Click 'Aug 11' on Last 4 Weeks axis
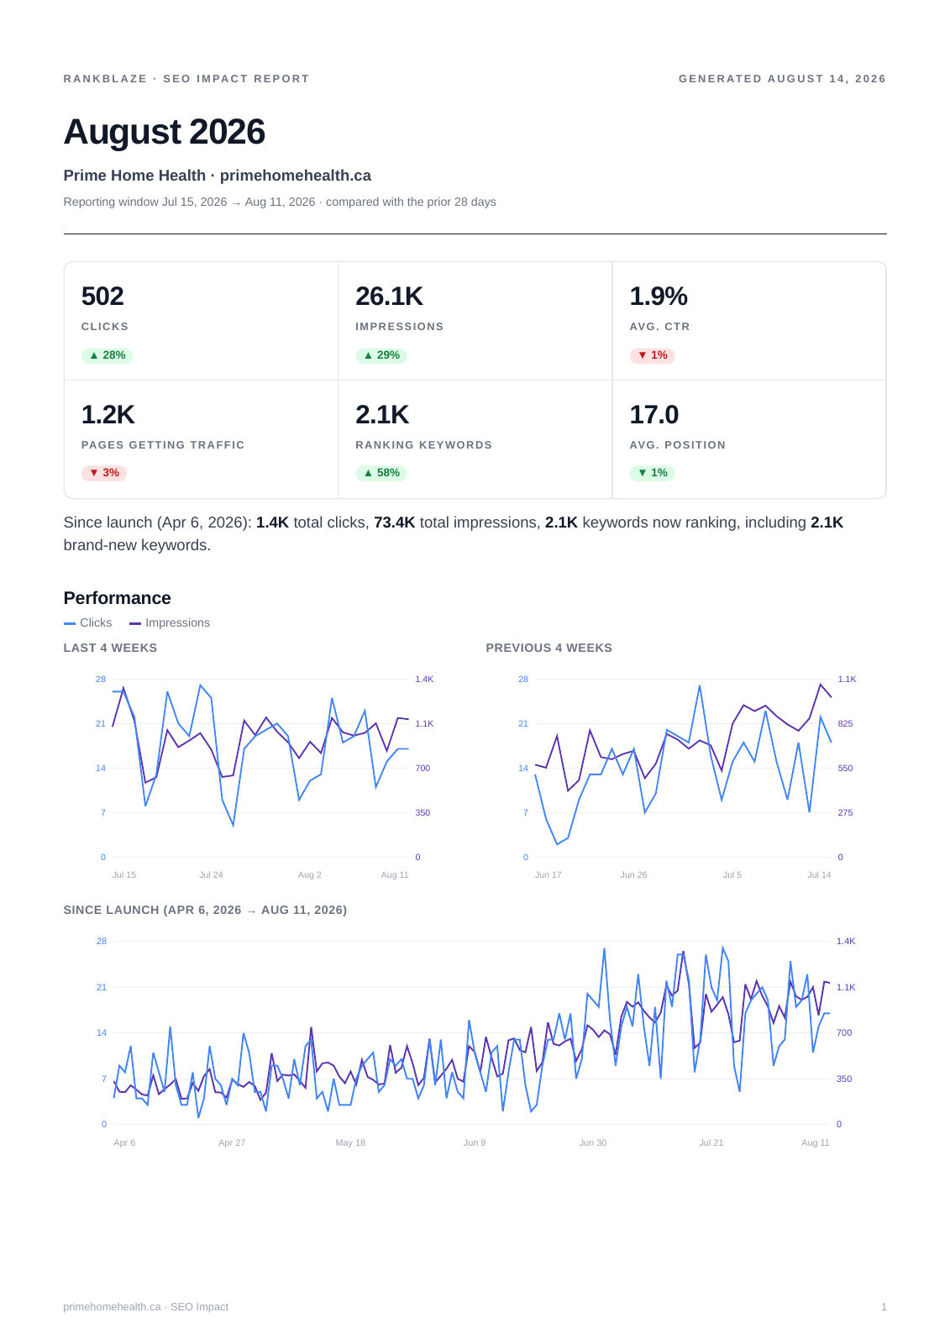The height and width of the screenshot is (1344, 950). pos(395,875)
